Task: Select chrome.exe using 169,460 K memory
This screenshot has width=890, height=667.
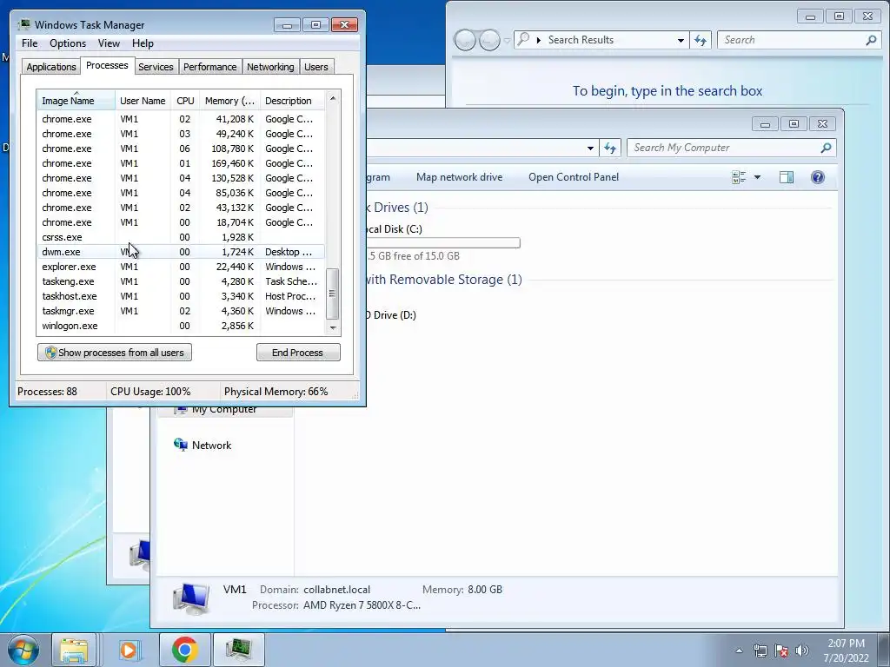Action: tap(181, 163)
